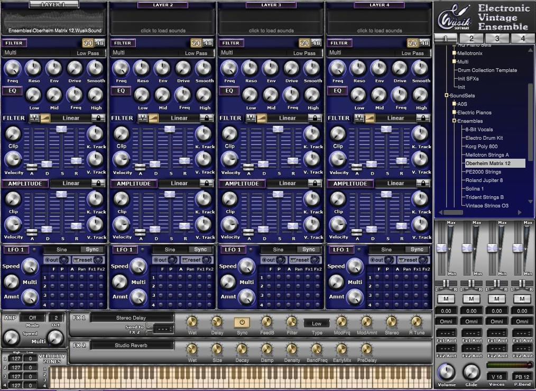Click first mixer channel pan slider
Image resolution: width=536 pixels, height=391 pixels.
(446, 283)
